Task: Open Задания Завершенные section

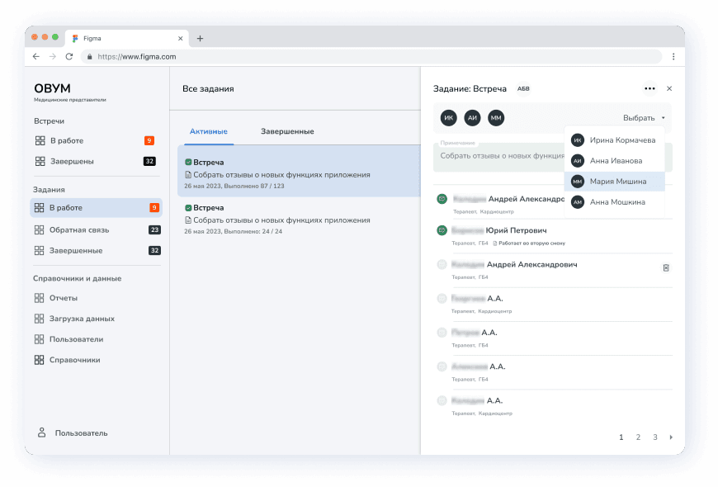Action: tap(97, 251)
